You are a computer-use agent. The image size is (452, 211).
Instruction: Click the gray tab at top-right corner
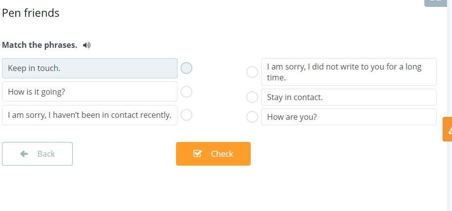click(x=436, y=2)
